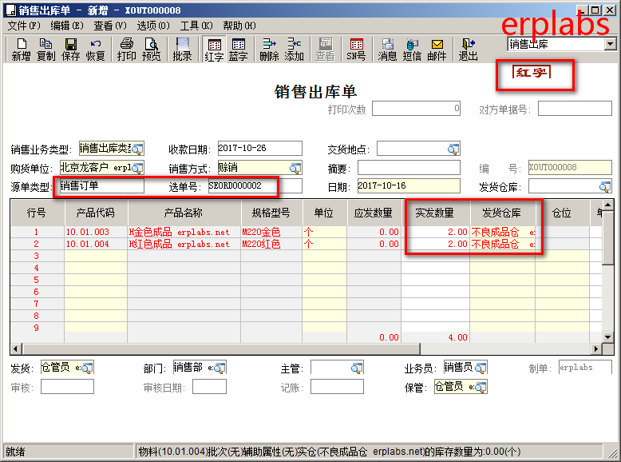Save the document with 保存 icon

coord(70,50)
